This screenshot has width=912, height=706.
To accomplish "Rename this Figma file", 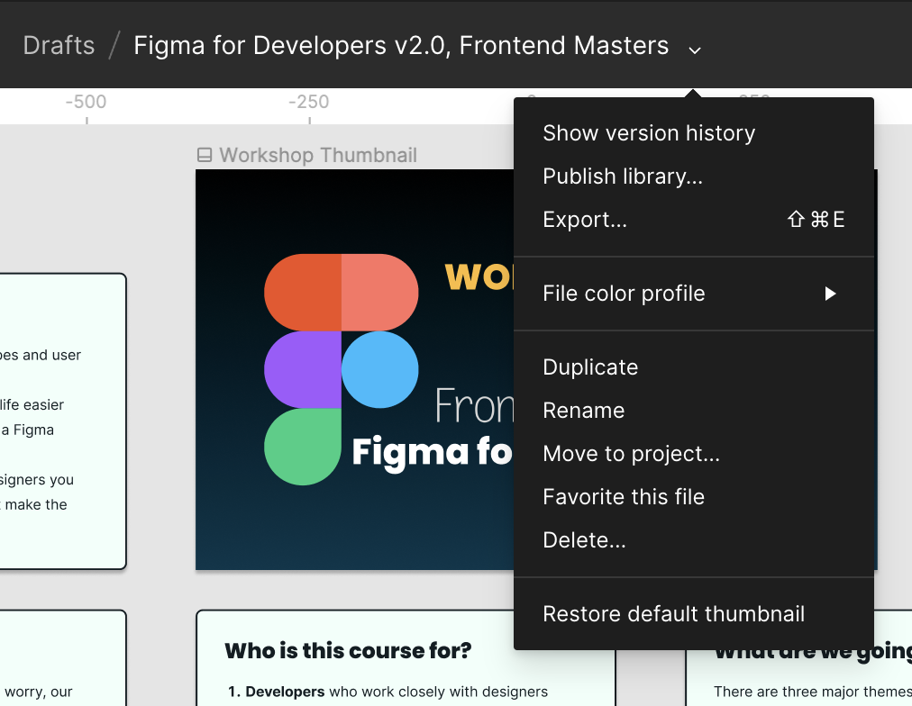I will [x=583, y=410].
